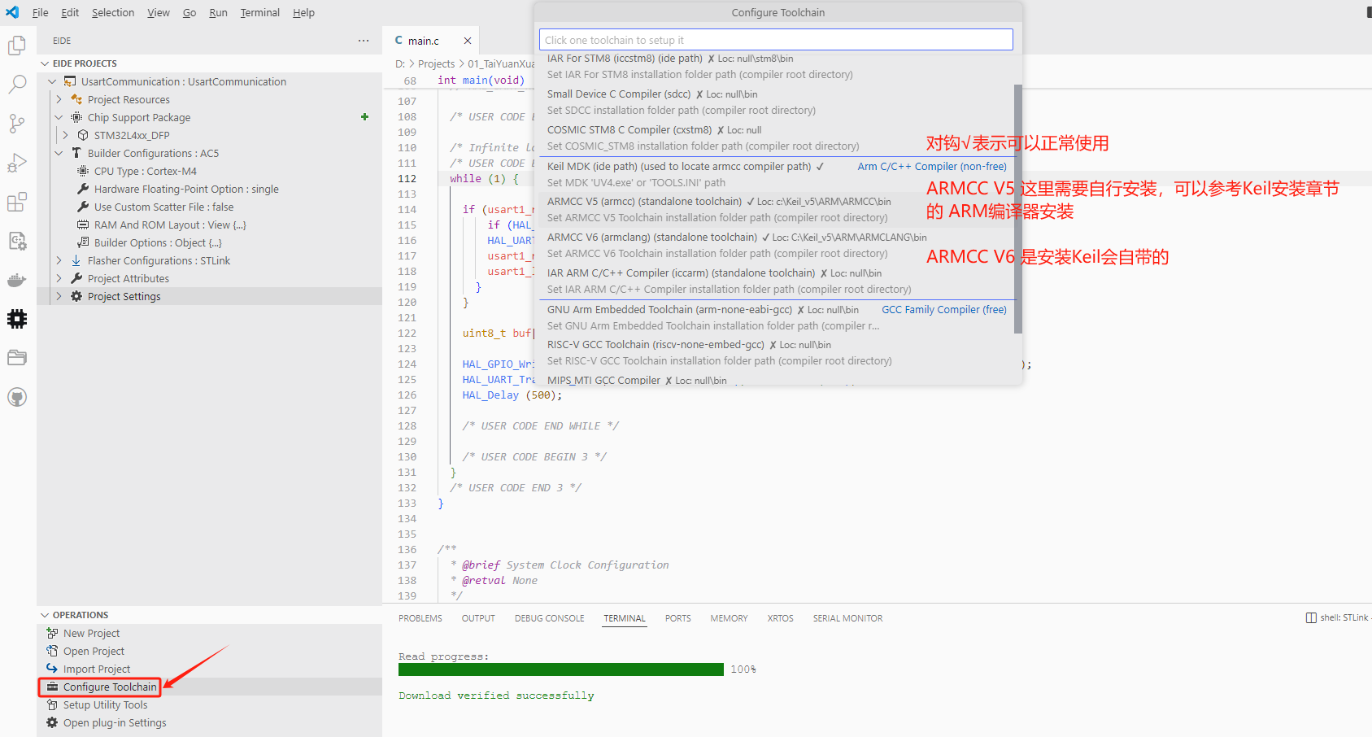Expand Flasher Configurations : STLink node
Viewport: 1372px width, 737px height.
(59, 260)
